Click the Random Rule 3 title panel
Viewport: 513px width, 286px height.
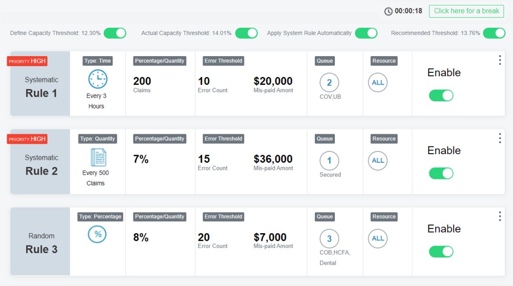click(x=40, y=242)
